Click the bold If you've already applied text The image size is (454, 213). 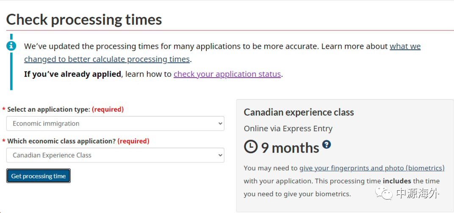coord(72,74)
